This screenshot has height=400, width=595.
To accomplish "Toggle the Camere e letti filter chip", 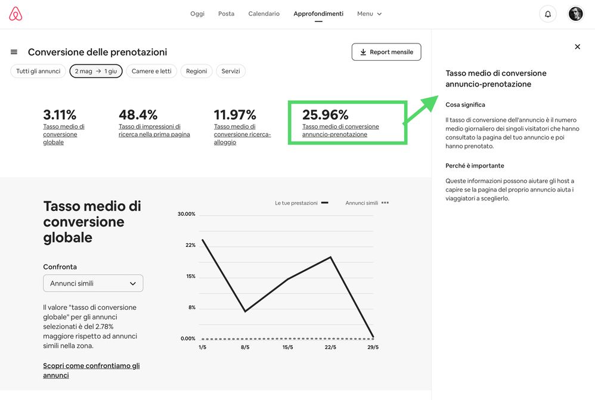I will (151, 72).
